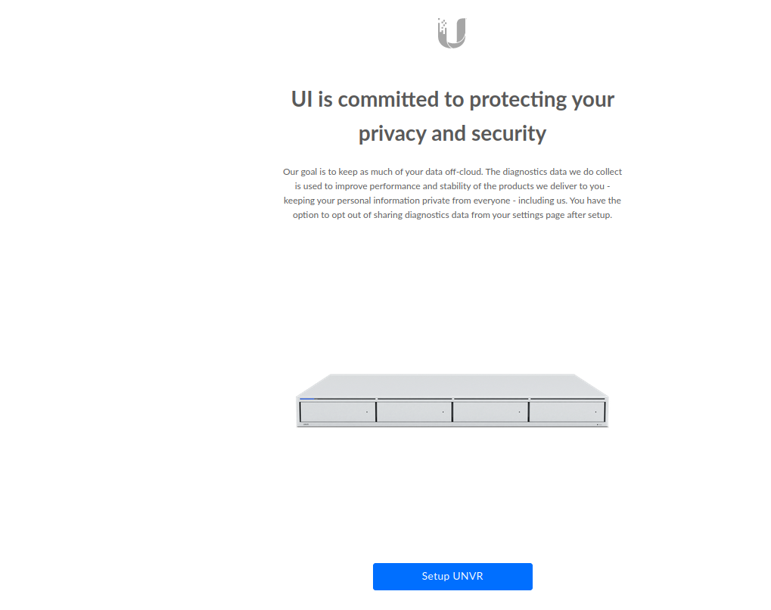Viewport: 771px width, 610px height.
Task: Click the word "UI" in the heading
Action: point(302,99)
